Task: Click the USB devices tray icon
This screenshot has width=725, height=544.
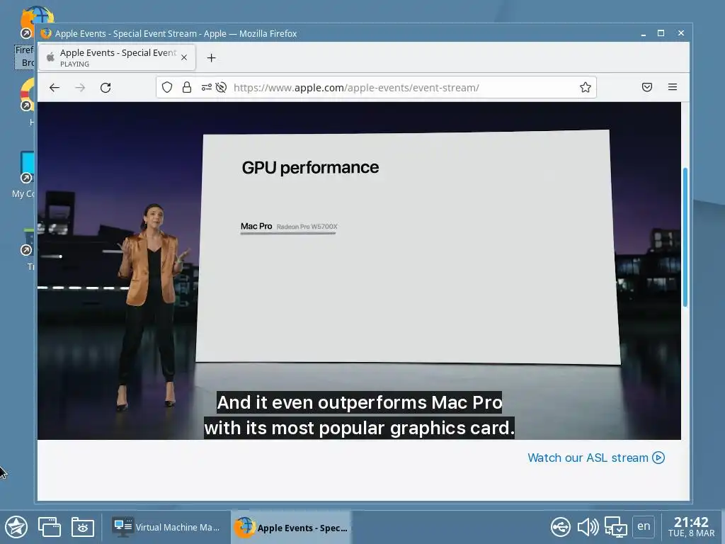Action: tap(561, 527)
